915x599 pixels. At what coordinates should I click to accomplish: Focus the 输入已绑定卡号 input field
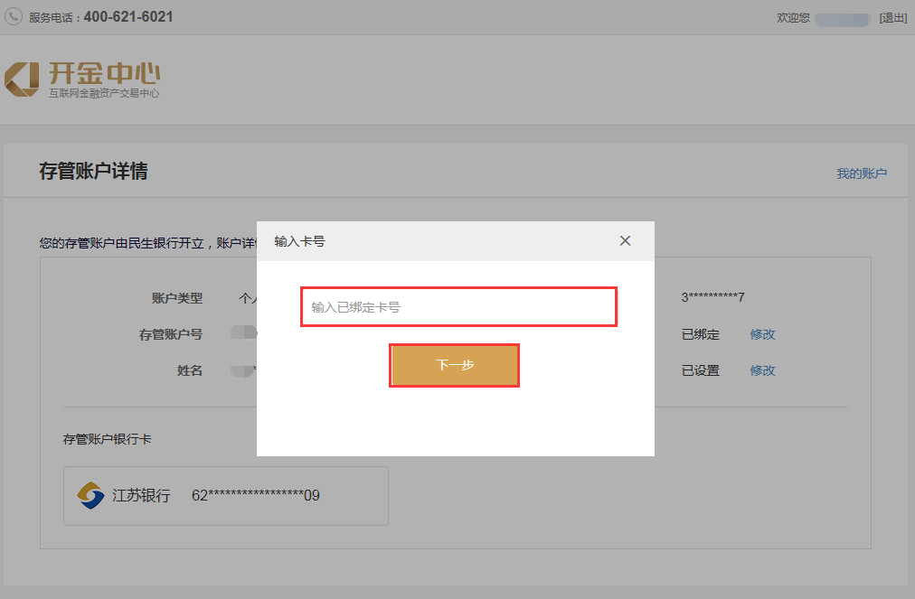[x=458, y=307]
